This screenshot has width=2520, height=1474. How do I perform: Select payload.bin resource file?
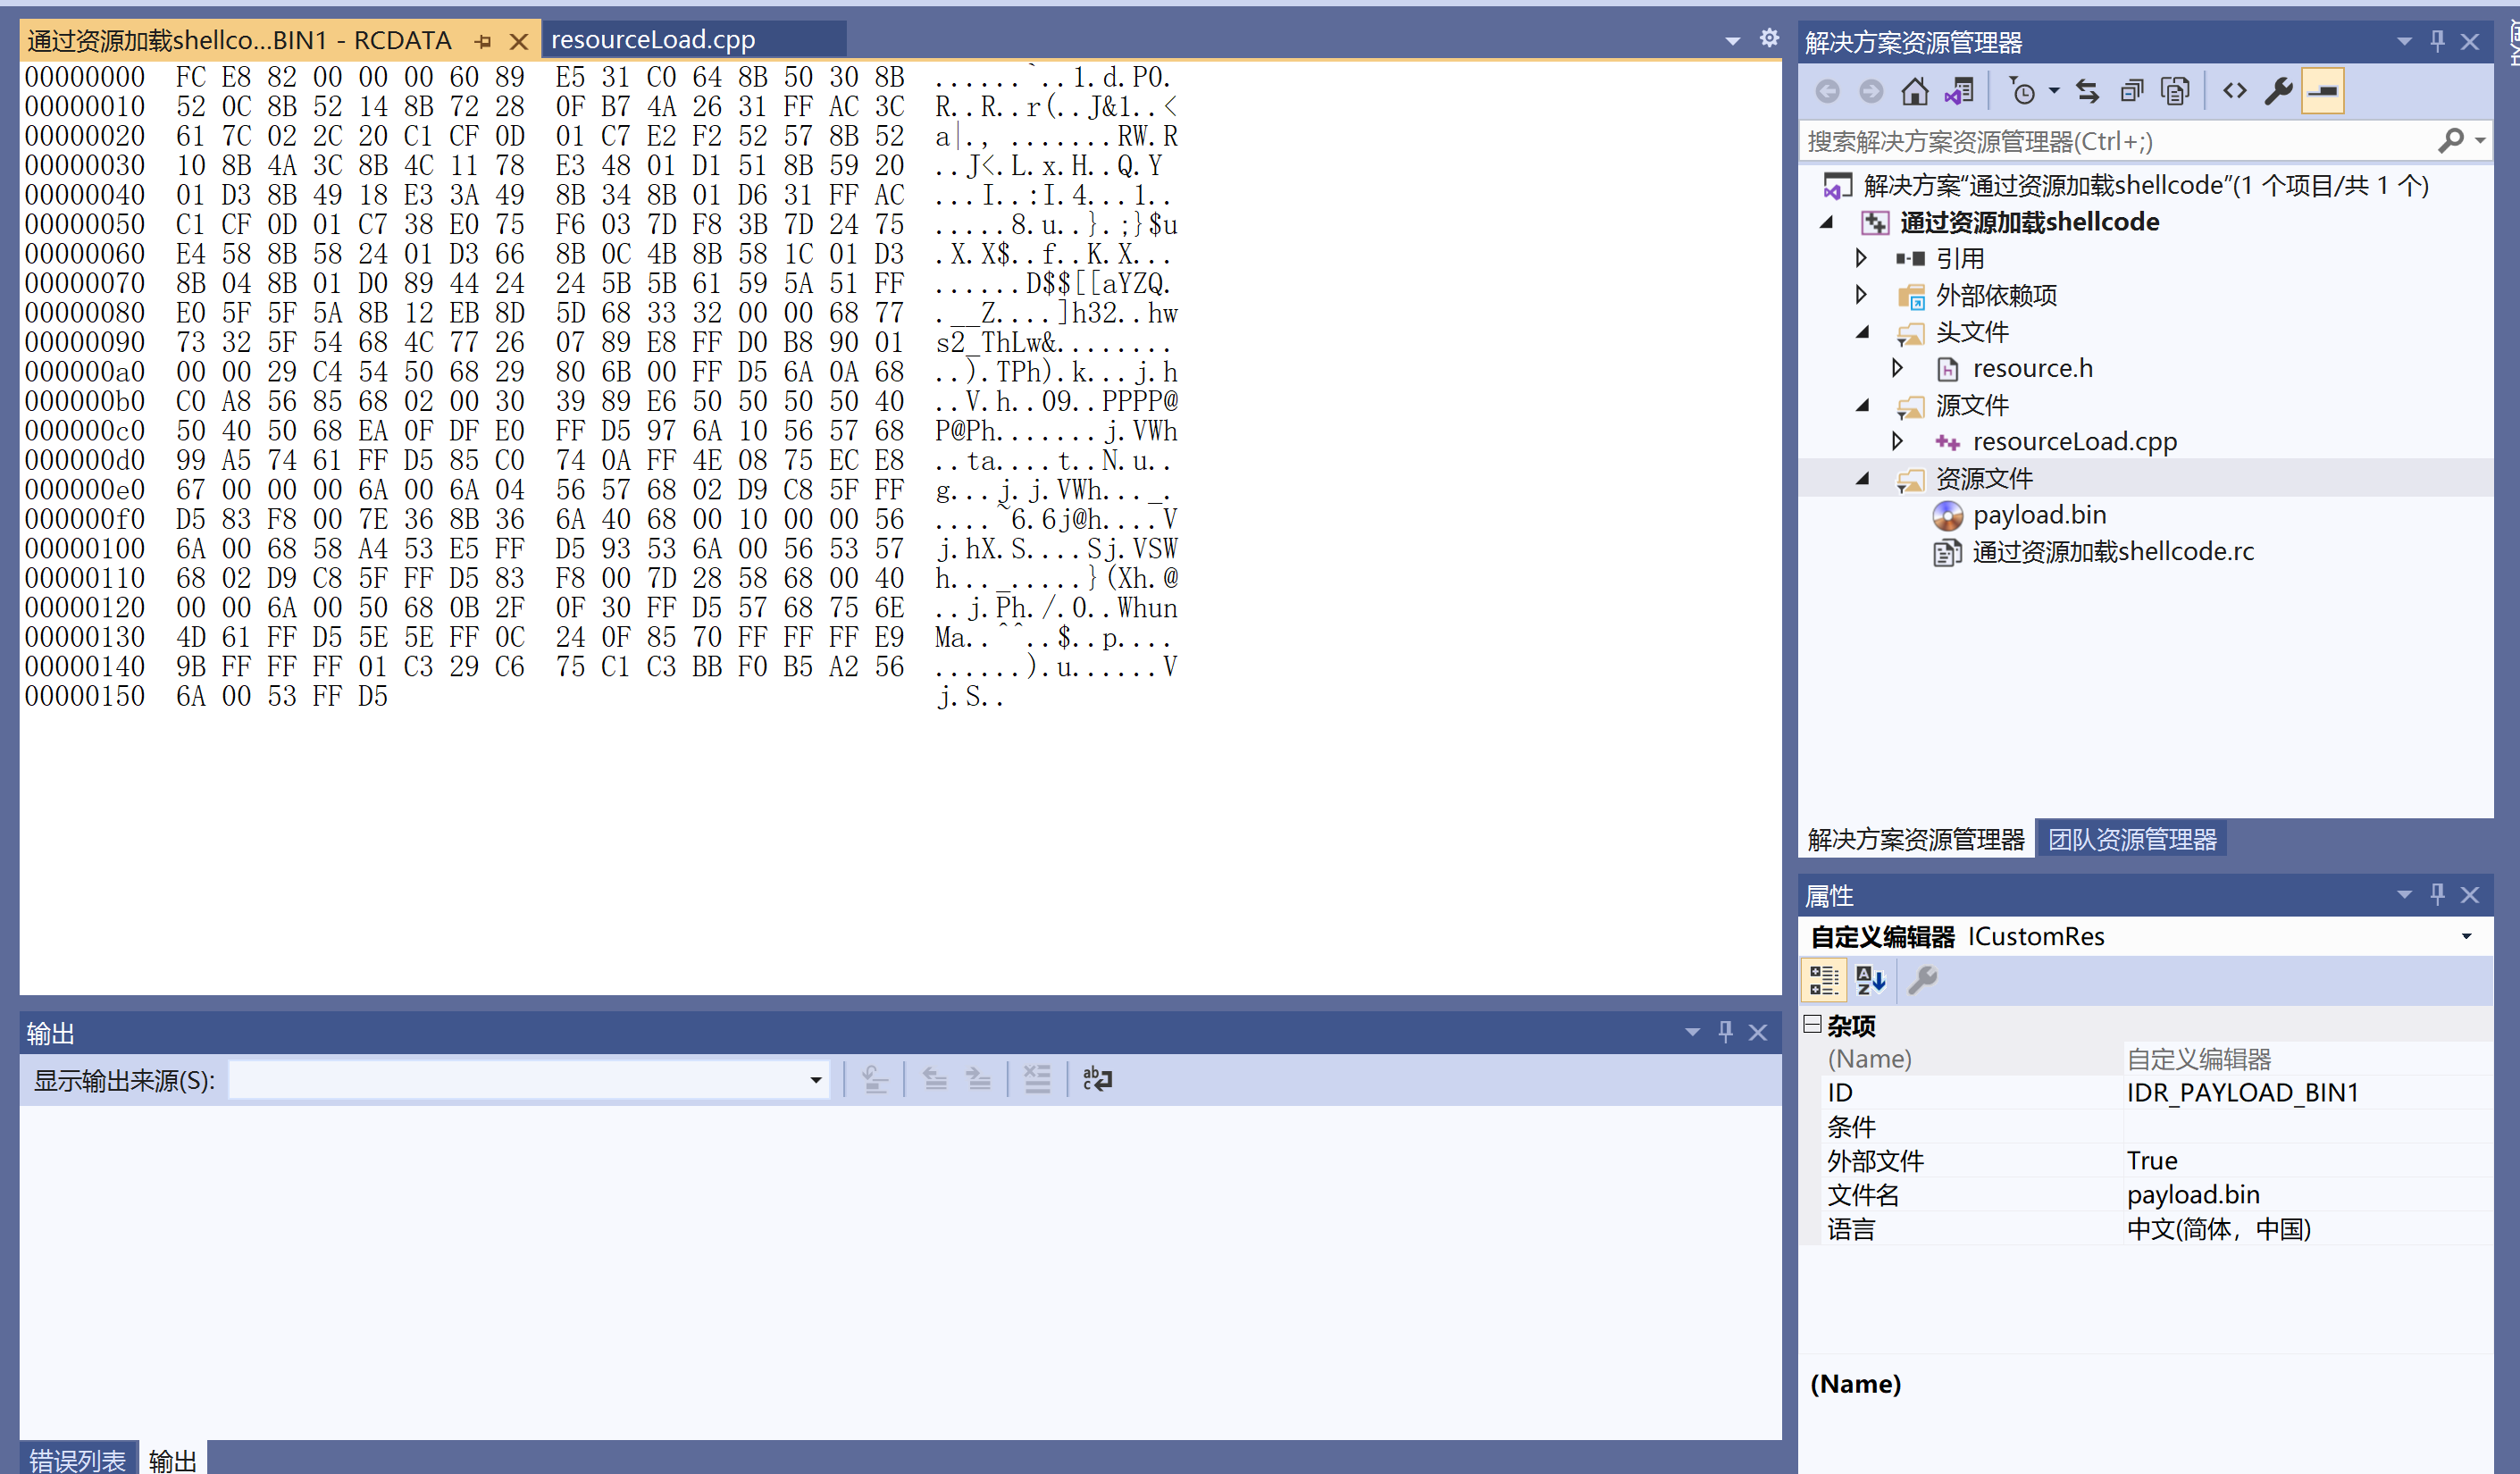(x=2039, y=515)
